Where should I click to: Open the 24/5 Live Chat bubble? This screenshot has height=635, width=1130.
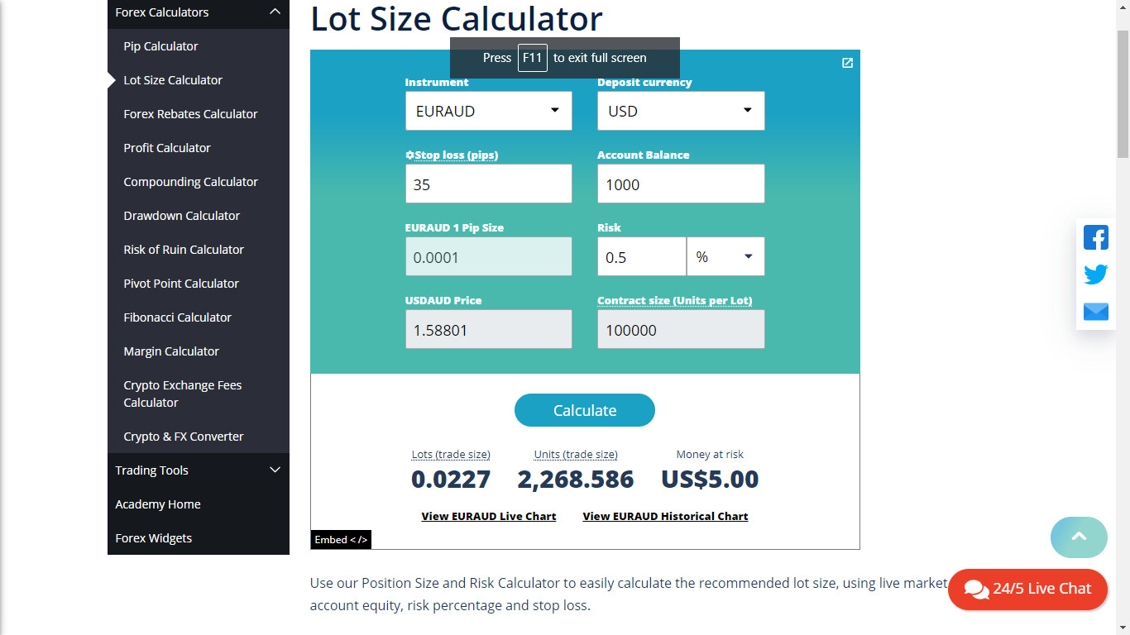point(1027,589)
